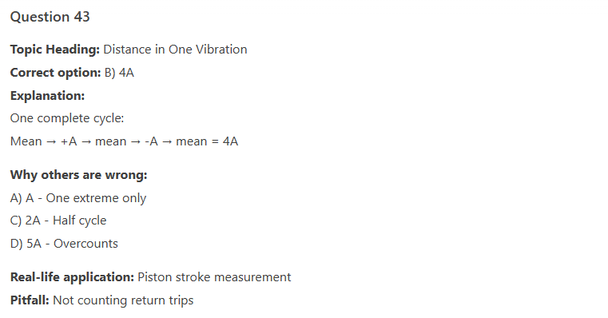
Task: Click the word Overcounts
Action: click(x=85, y=243)
